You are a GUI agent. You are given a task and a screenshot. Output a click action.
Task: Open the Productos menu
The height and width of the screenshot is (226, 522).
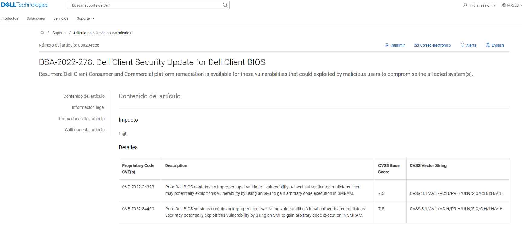[x=10, y=18]
